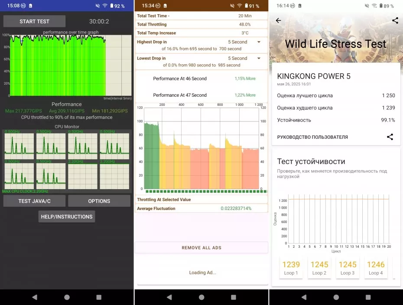This screenshot has width=403, height=305.
Task: Open РУКОВОДСТВО ПОЛЬЗОВАТЕЛЯ link
Action: click(x=312, y=137)
